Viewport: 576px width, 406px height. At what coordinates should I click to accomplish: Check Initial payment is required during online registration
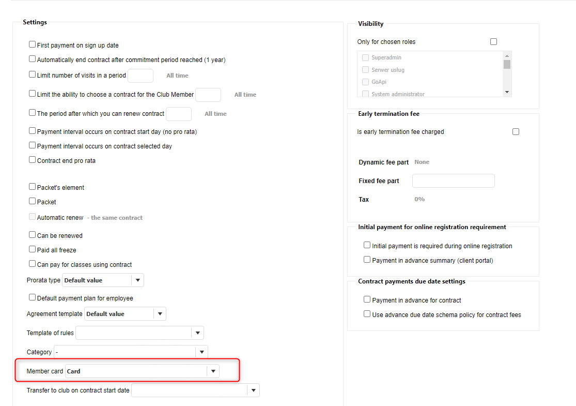(367, 246)
